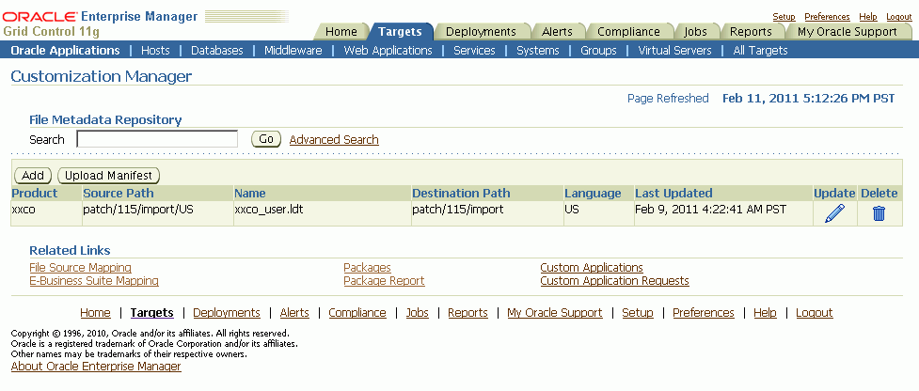Open E-Business Suite Mapping related link
919x391 pixels.
pos(94,281)
